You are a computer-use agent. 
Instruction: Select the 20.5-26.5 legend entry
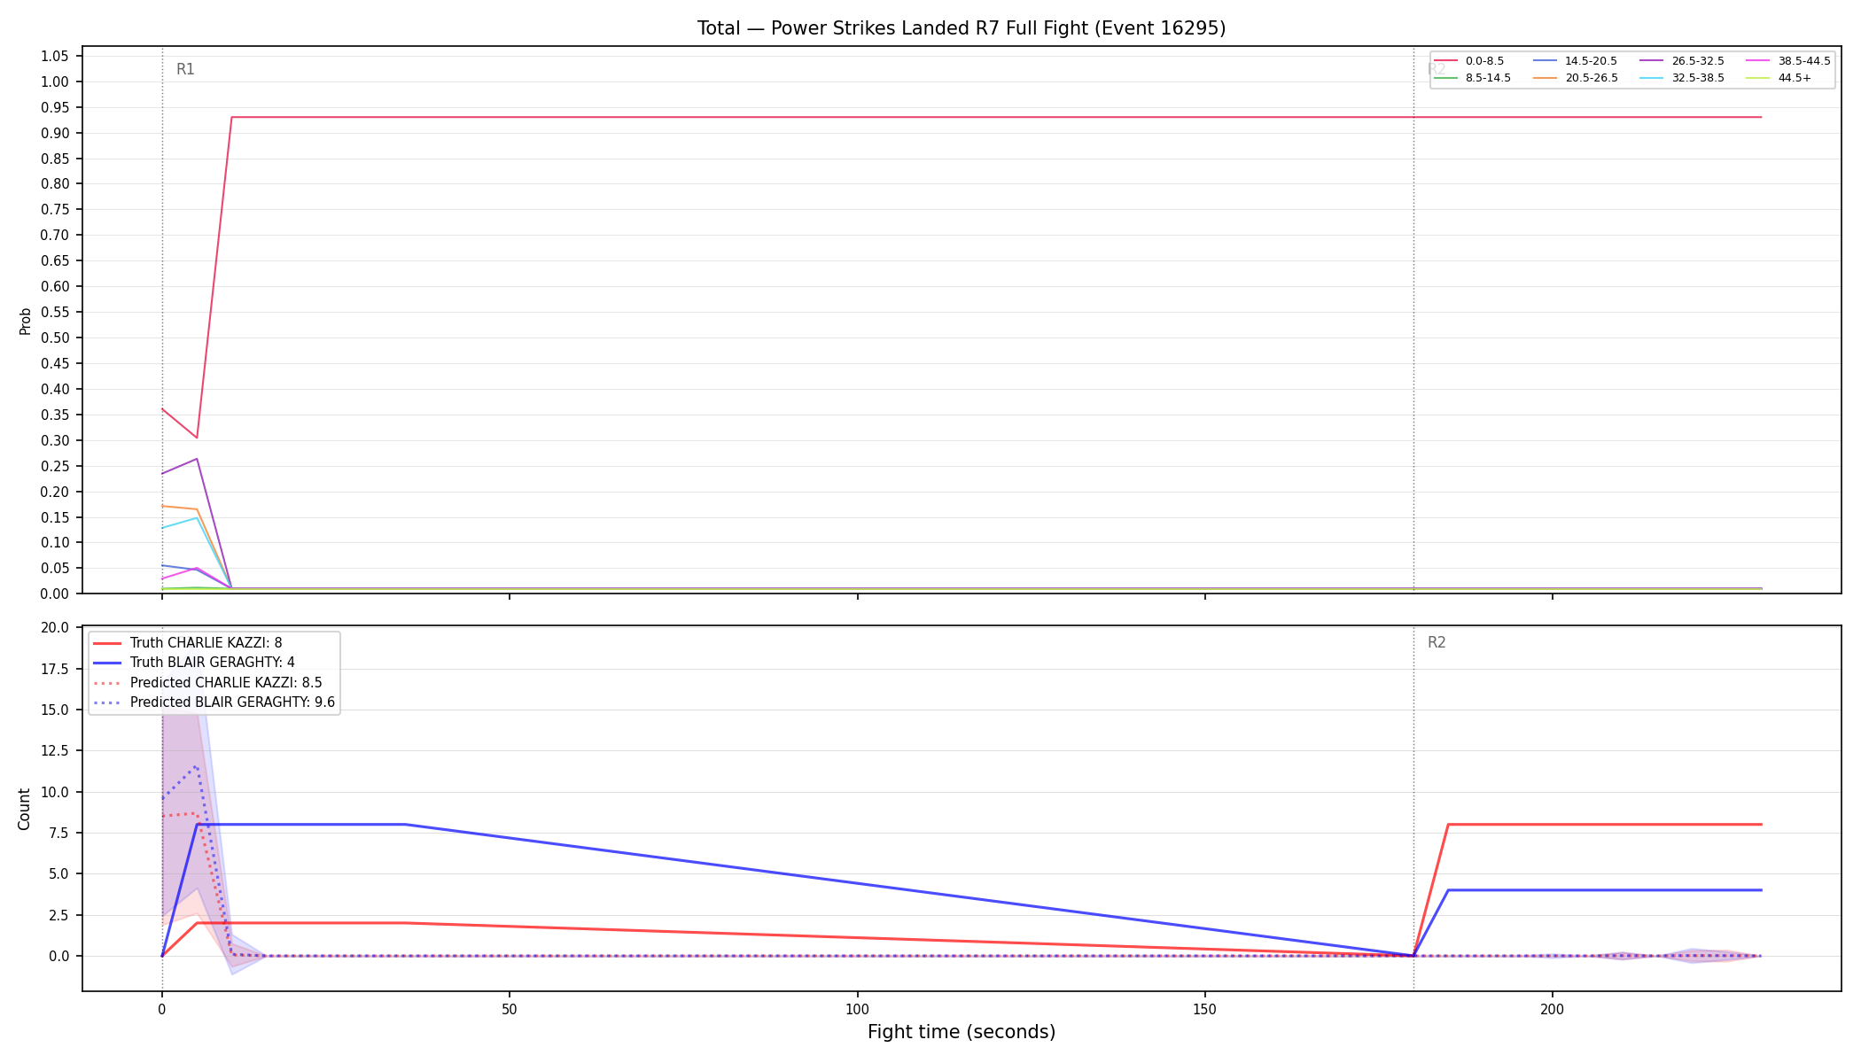[x=1576, y=78]
